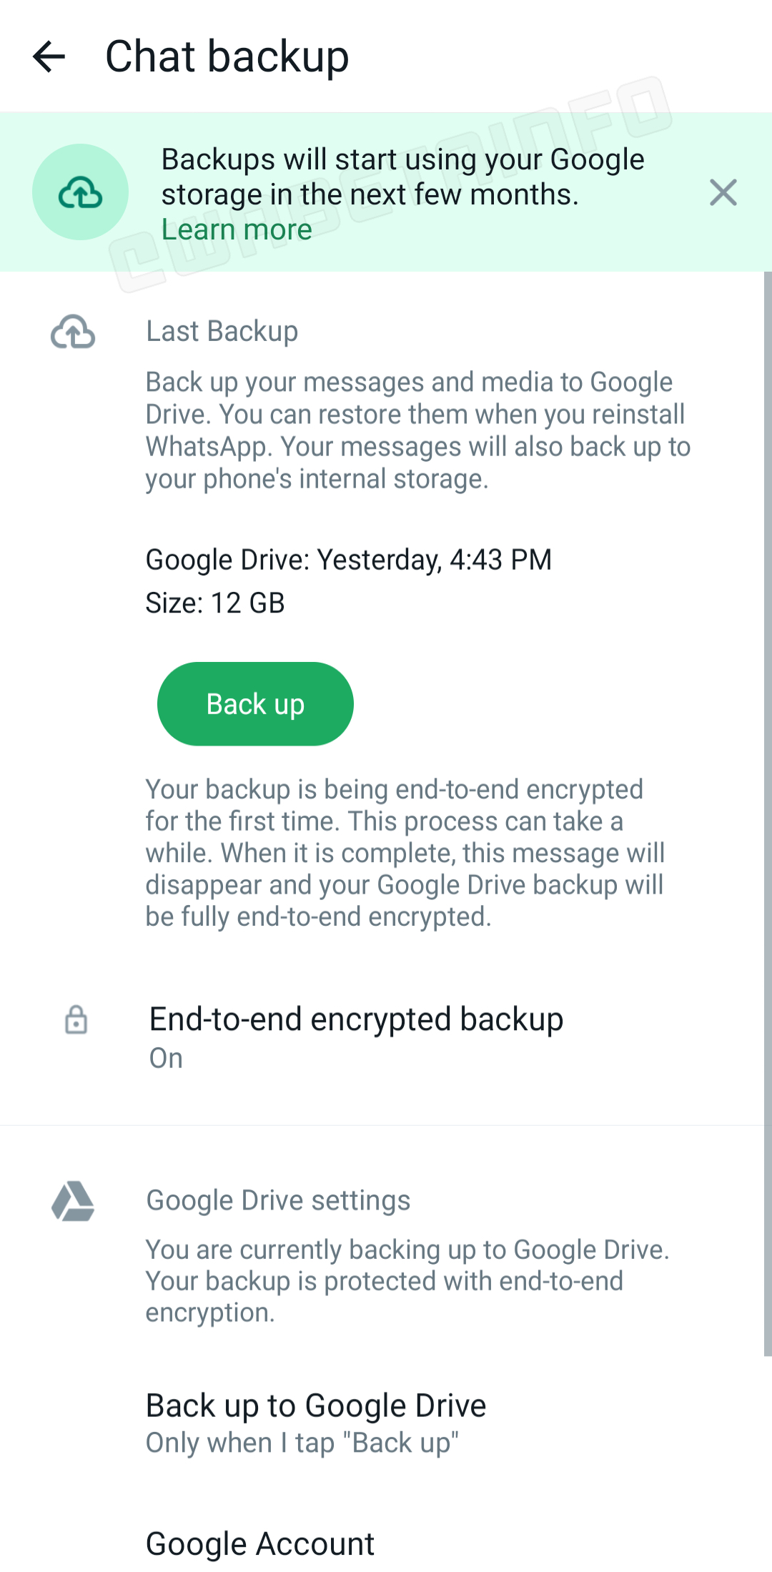Tap the Google Drive last backup time
Image resolution: width=772 pixels, height=1572 pixels.
coord(349,560)
